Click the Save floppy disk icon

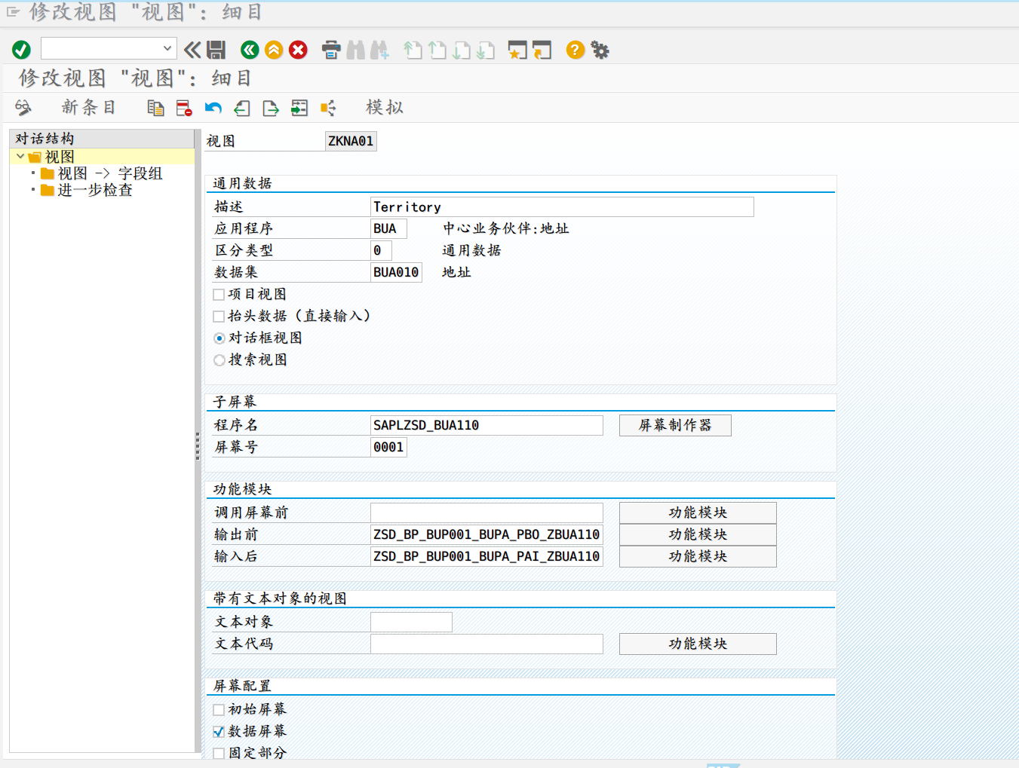(x=216, y=50)
